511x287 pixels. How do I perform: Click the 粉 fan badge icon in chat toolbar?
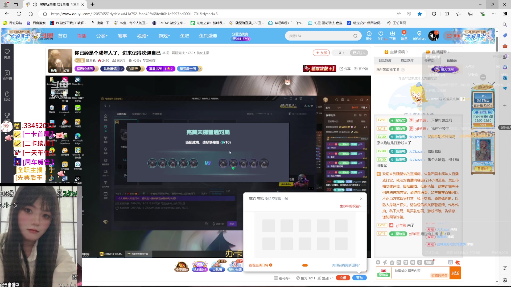point(399,262)
